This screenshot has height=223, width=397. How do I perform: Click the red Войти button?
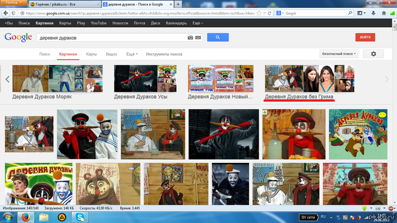[x=365, y=37]
